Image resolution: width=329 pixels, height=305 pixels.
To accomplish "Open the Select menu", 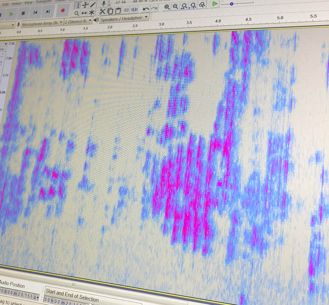I will tap(16, 4).
